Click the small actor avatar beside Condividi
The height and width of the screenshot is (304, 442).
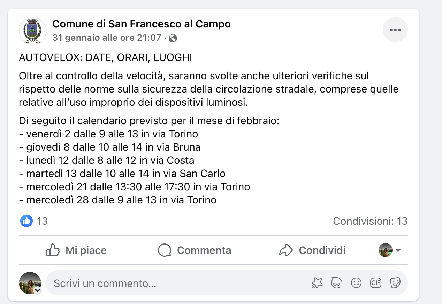[386, 250]
